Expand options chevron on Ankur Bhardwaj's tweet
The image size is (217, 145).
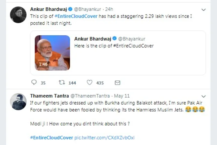pos(203,10)
